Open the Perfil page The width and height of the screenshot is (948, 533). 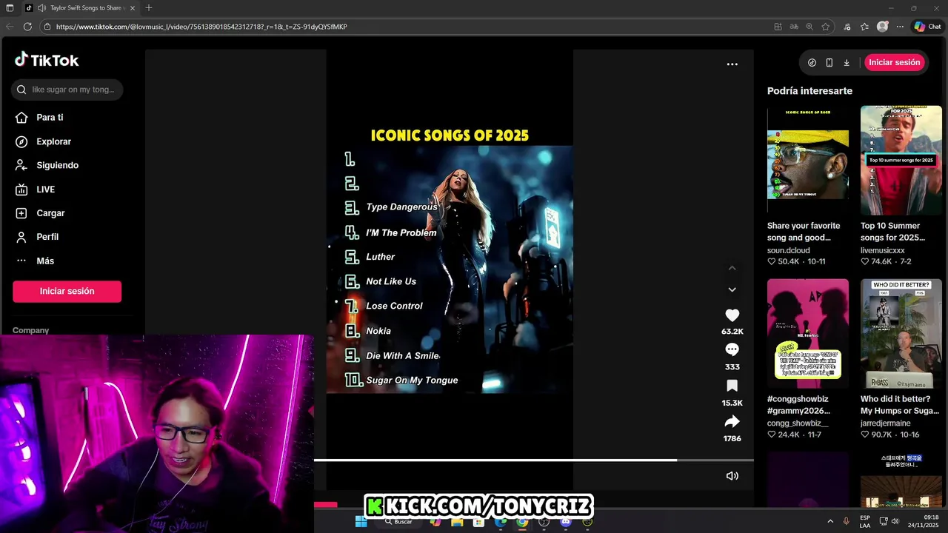[x=38, y=237]
